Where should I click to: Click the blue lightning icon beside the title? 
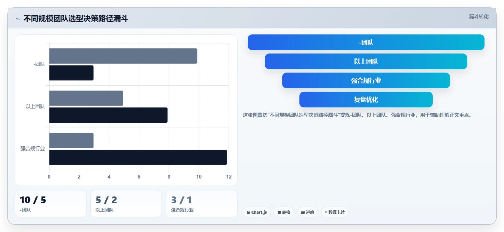18,19
